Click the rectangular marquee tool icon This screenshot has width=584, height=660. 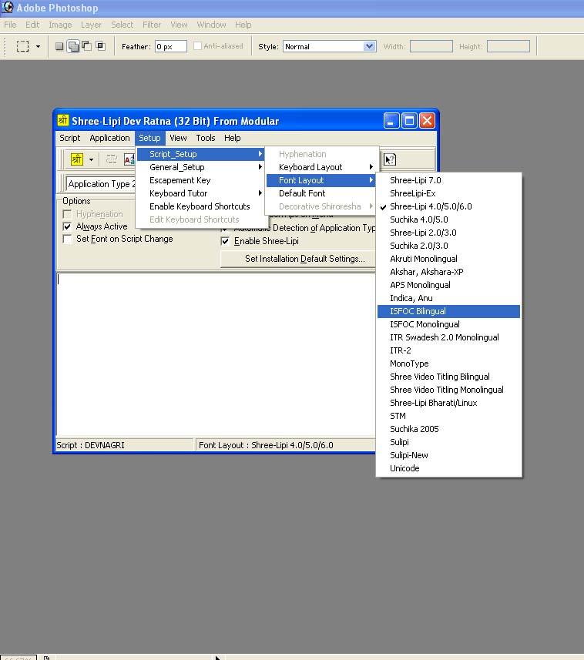point(23,46)
